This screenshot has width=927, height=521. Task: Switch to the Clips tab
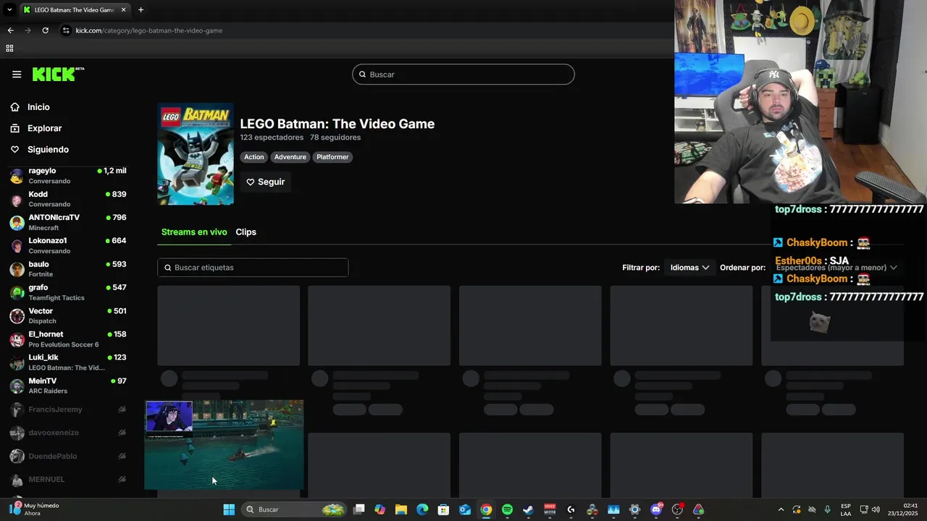(246, 232)
